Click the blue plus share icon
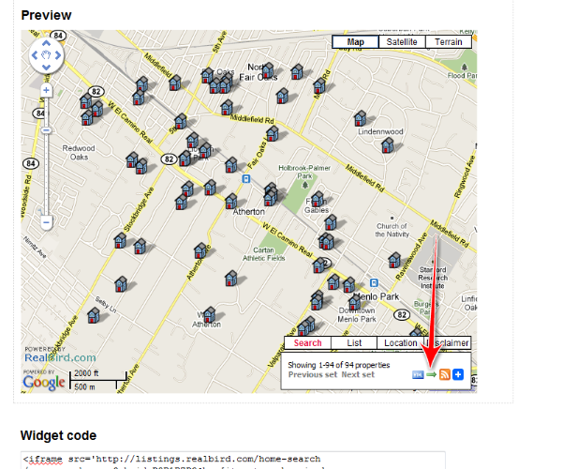 pos(458,375)
